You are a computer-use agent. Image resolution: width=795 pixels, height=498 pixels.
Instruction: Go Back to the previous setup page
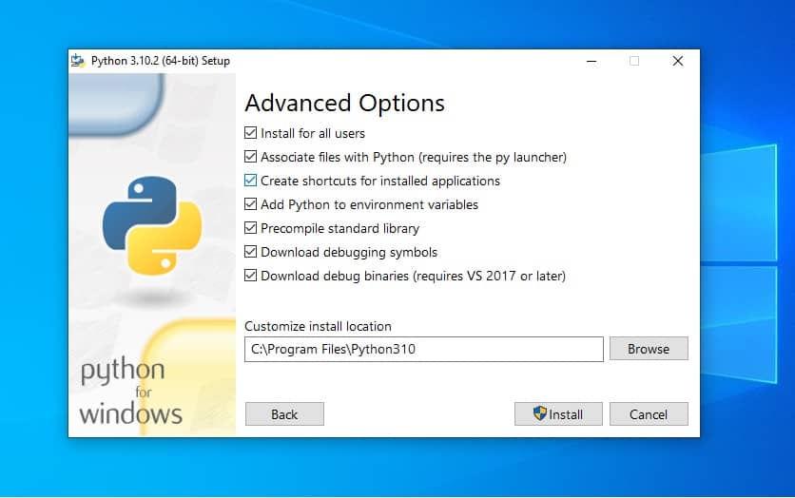(284, 414)
